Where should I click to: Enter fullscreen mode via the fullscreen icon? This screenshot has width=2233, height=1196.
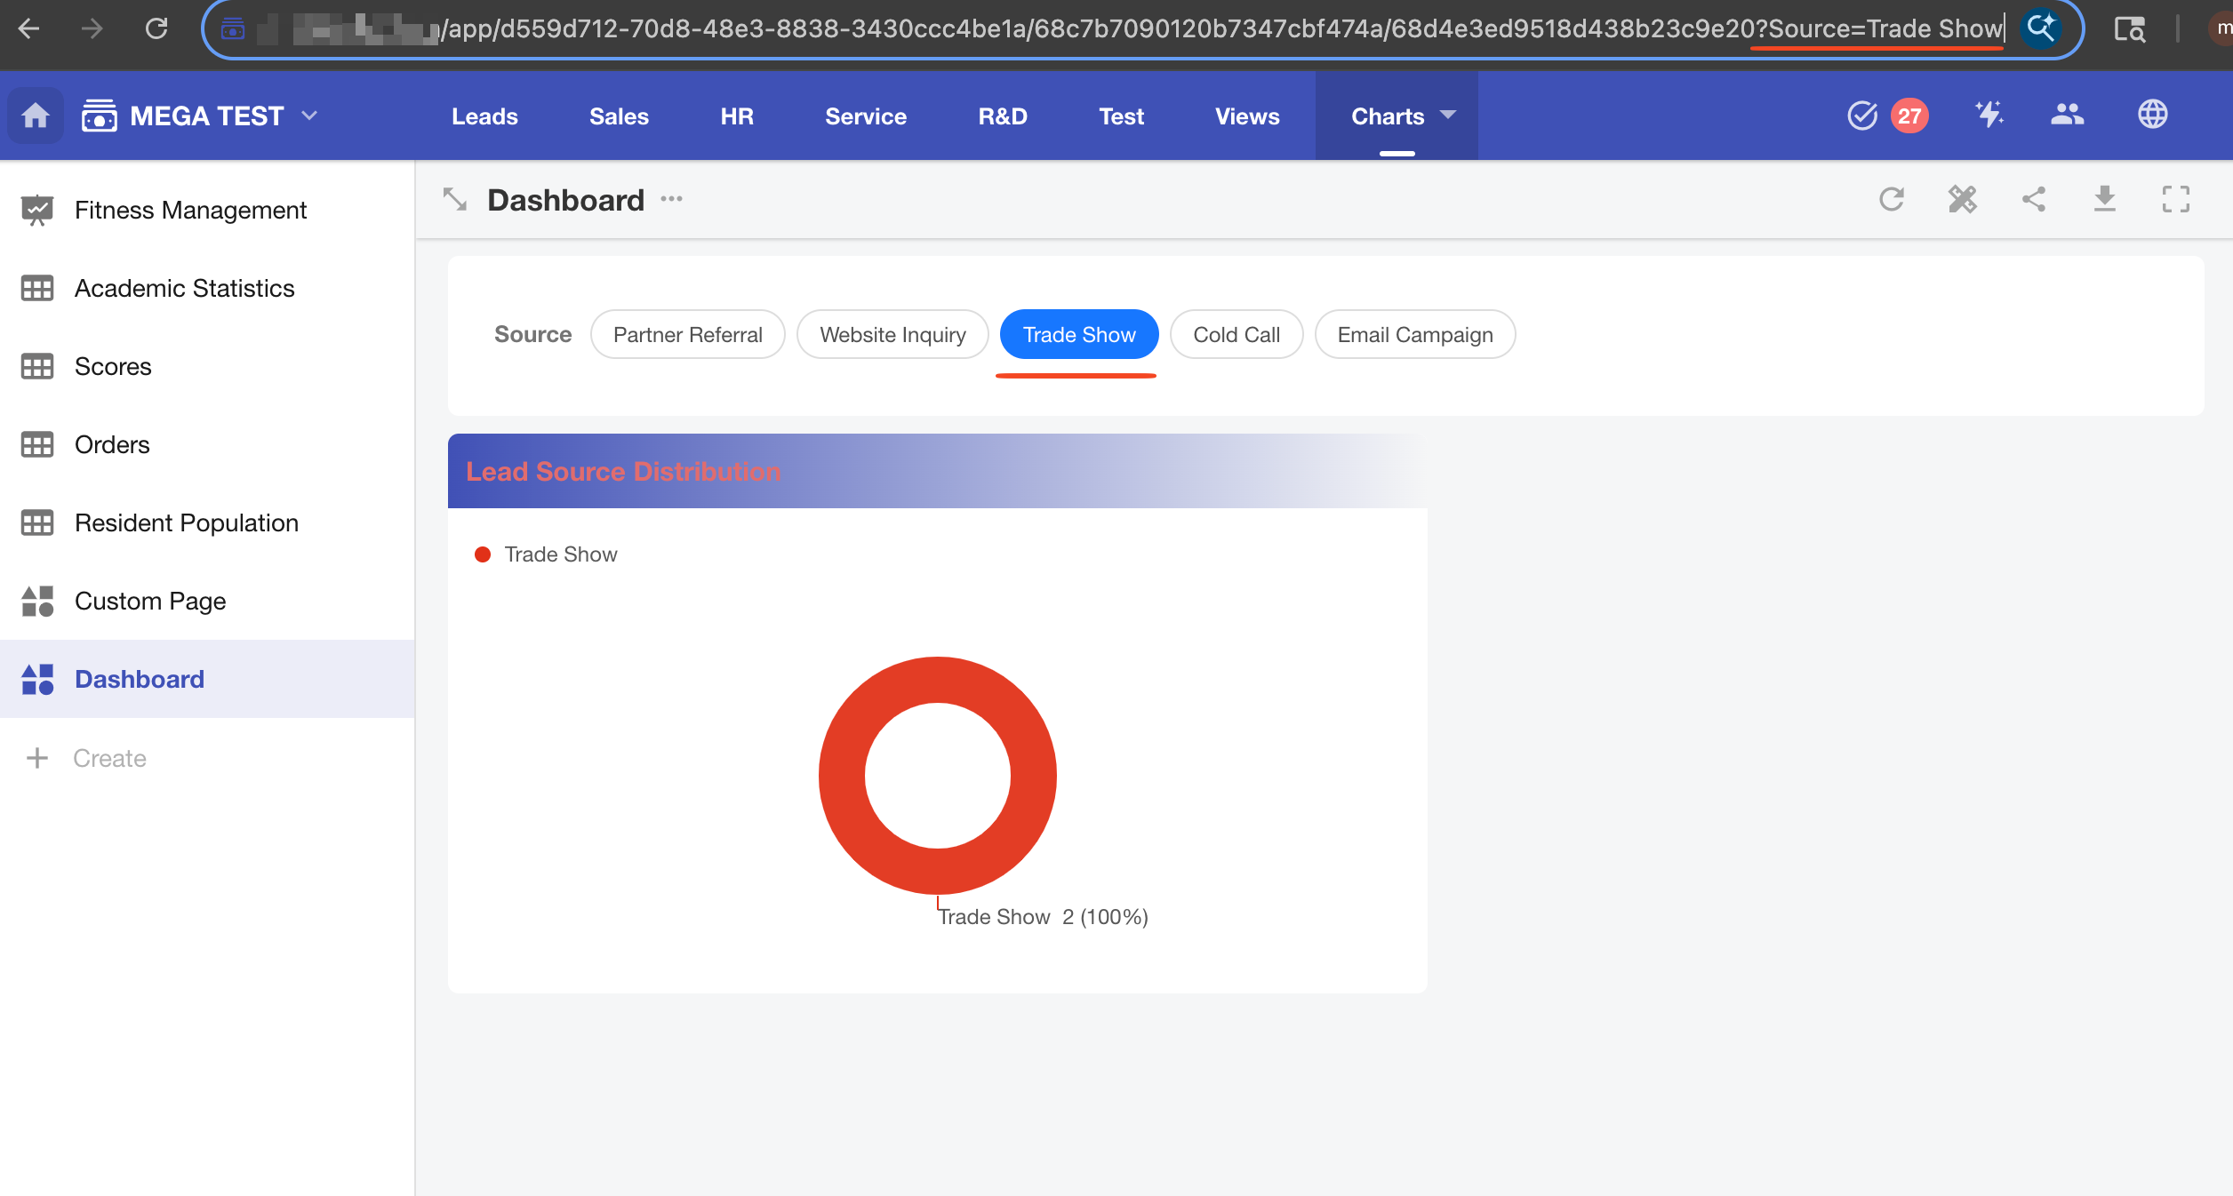tap(2175, 199)
